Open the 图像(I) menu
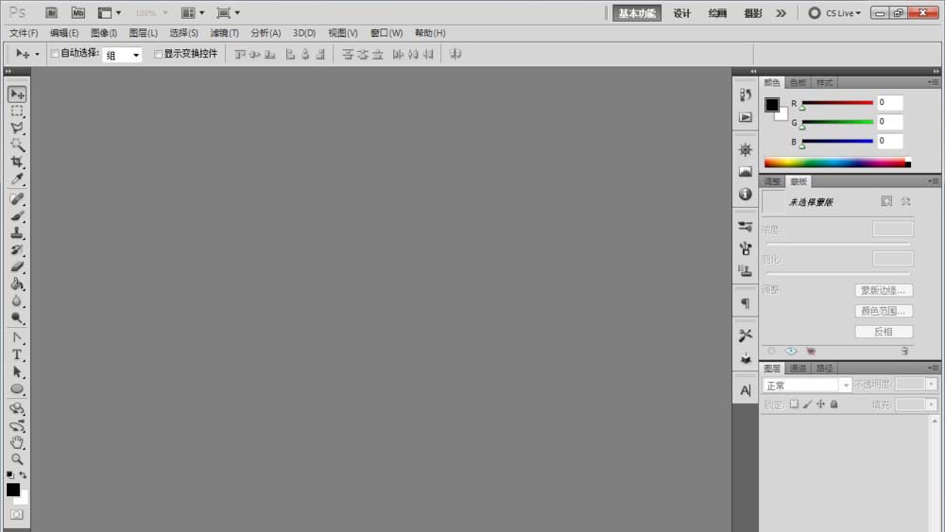The image size is (945, 532). coord(104,33)
